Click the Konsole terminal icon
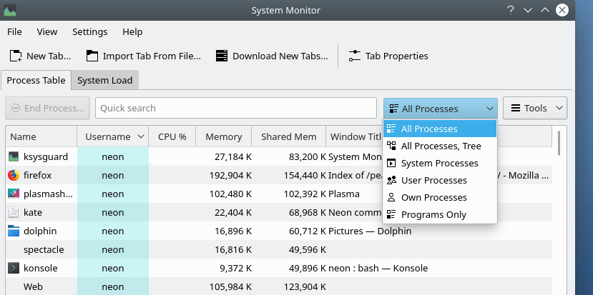 tap(14, 268)
